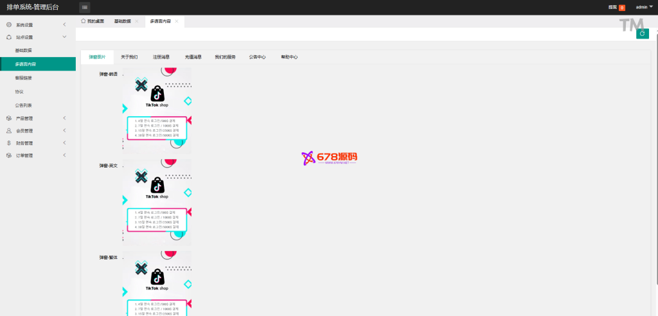Open 客服链接 in the sidebar
658x316 pixels.
23,78
